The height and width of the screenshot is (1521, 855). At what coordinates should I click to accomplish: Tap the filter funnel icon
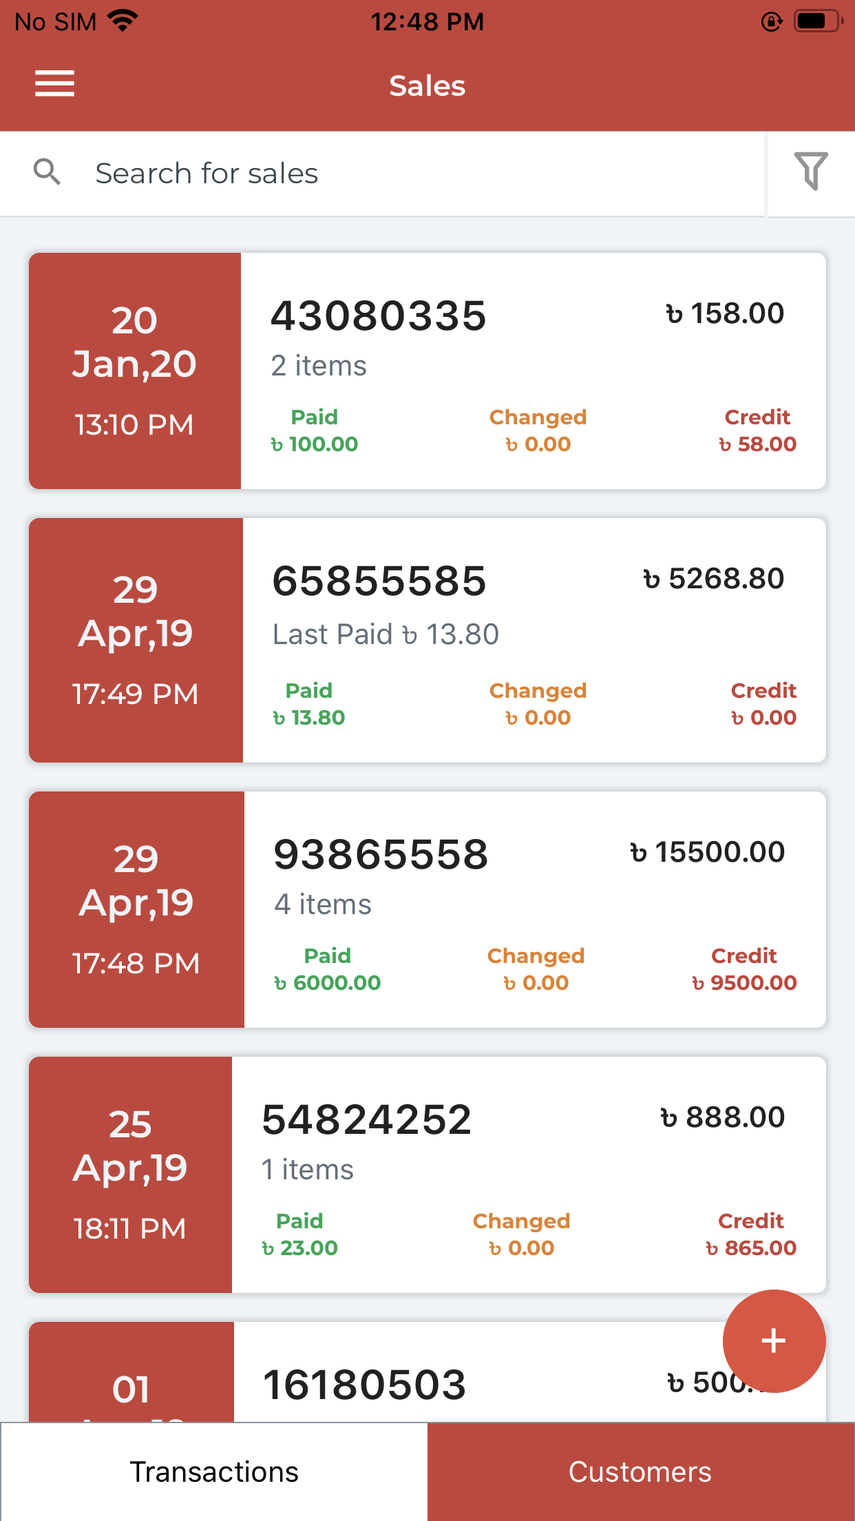[x=811, y=172]
